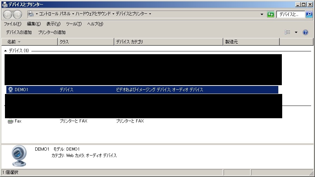Screen dimensions: 315x177
Task: Expand address bar history dropdown
Action: coord(262,14)
